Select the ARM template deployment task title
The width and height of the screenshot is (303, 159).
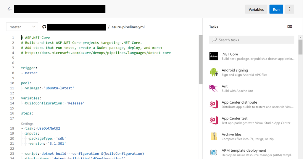(x=244, y=150)
